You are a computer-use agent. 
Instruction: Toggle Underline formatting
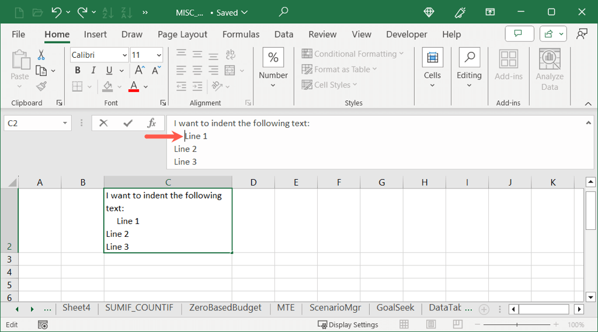(x=109, y=71)
